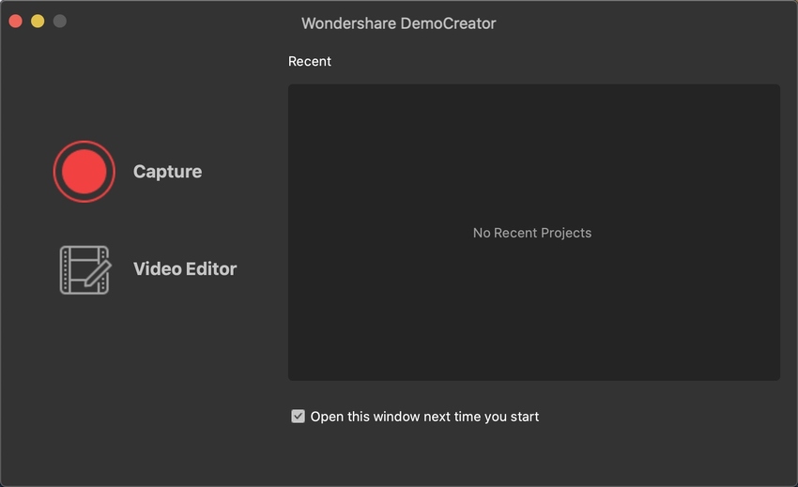This screenshot has height=487, width=798.
Task: Select the Capture text label
Action: (x=167, y=172)
